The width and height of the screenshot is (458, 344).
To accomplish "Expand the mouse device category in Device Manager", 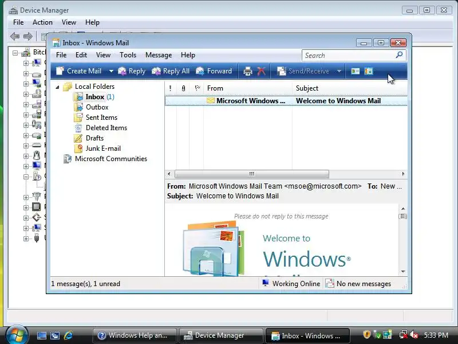I will (26, 156).
